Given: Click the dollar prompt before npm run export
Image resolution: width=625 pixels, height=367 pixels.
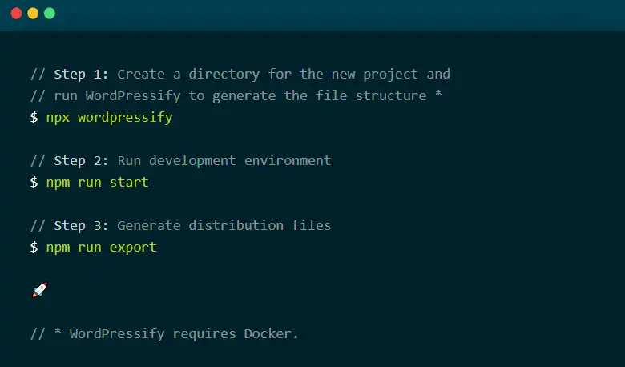Looking at the screenshot, I should coord(34,248).
